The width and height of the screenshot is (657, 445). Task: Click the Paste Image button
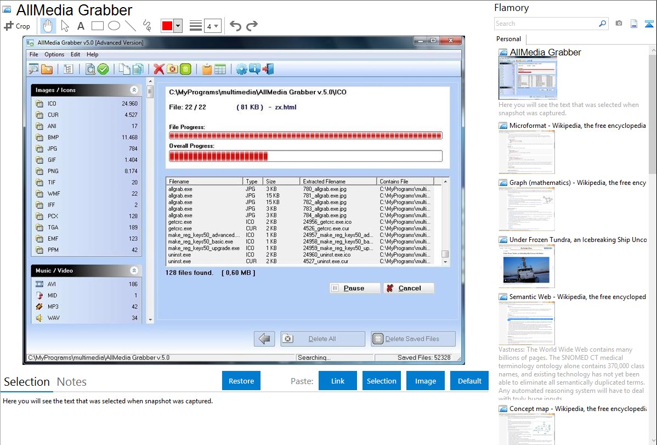pos(425,381)
